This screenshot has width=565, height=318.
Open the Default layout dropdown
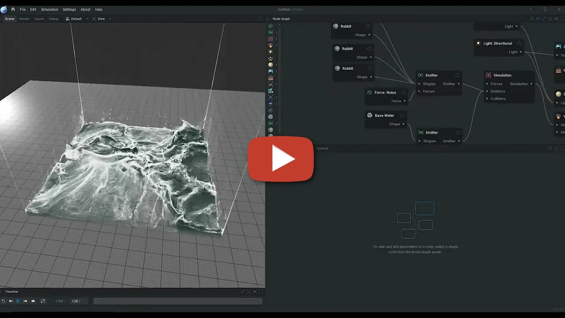tap(77, 19)
